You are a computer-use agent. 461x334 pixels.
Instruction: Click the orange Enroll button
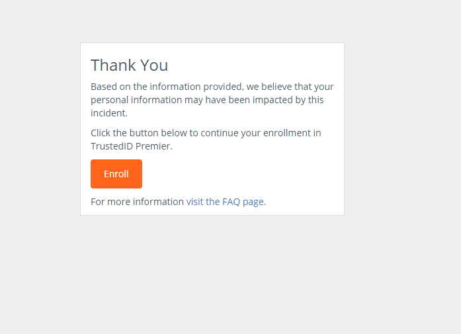click(x=116, y=174)
